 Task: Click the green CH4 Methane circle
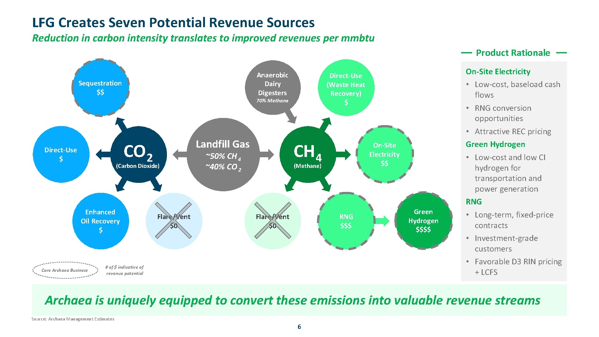(308, 154)
